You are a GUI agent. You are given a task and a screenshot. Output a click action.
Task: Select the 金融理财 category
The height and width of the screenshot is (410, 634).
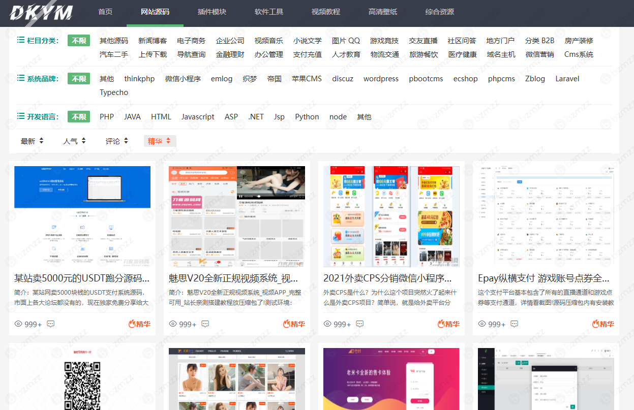(x=230, y=54)
